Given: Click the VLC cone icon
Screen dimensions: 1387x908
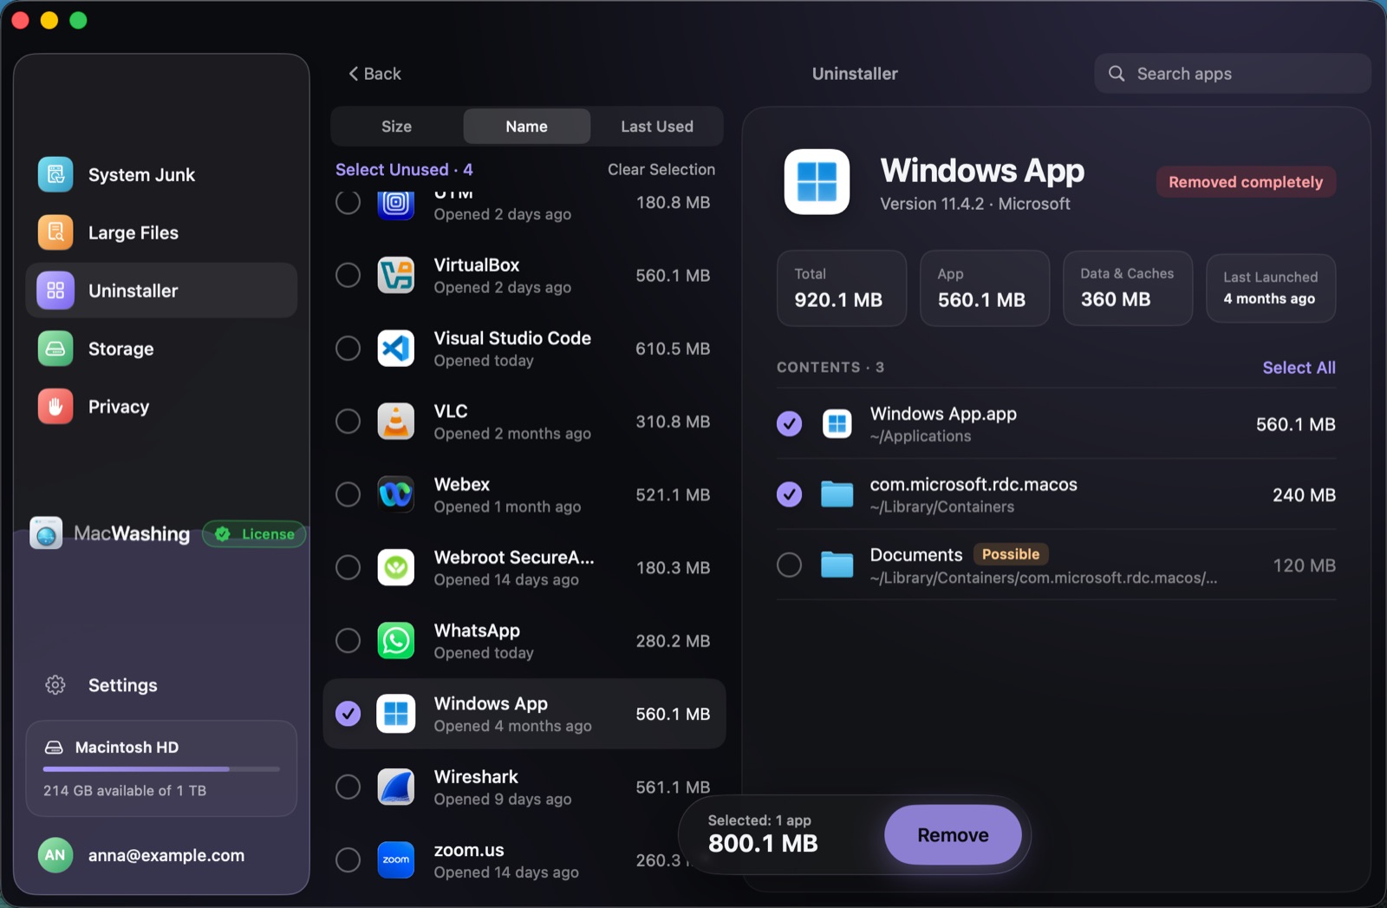Looking at the screenshot, I should click(396, 421).
